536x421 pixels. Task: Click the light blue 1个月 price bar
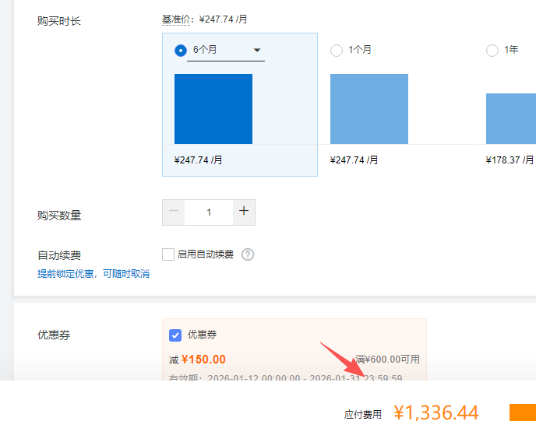(369, 109)
